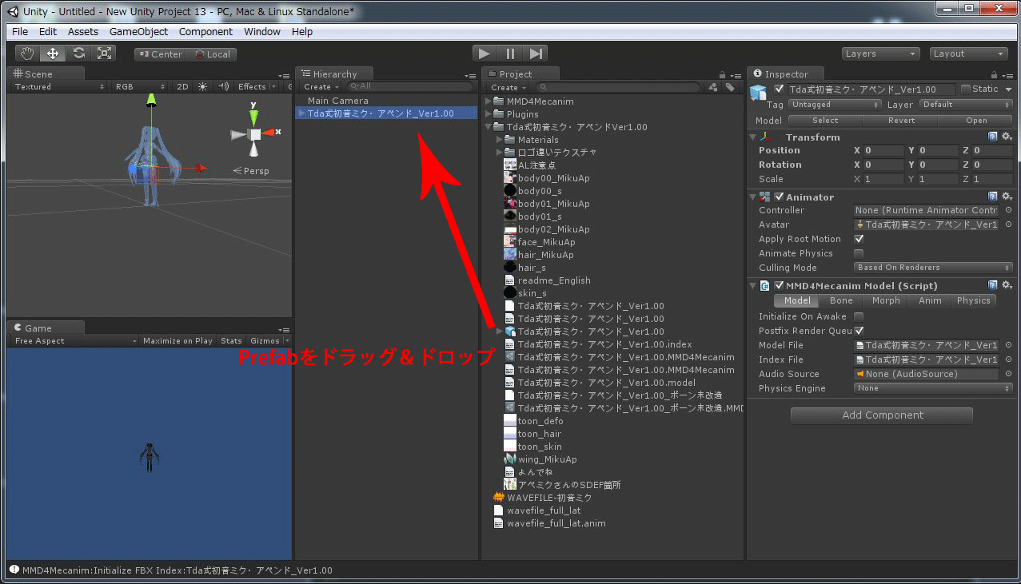Select the Move tool

tap(53, 52)
